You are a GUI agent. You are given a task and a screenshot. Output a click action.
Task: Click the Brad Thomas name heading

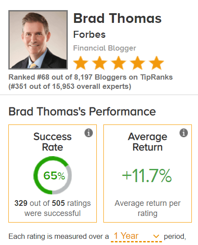tap(117, 18)
